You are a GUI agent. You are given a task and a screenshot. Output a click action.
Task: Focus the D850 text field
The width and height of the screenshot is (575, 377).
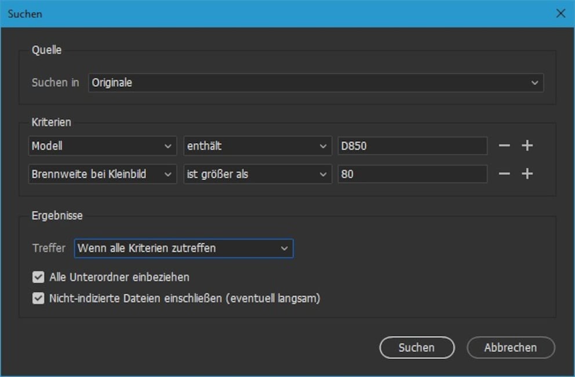point(413,146)
